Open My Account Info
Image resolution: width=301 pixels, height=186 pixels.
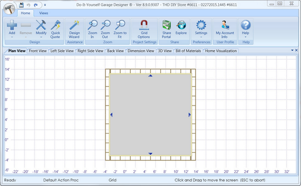[x=225, y=25]
